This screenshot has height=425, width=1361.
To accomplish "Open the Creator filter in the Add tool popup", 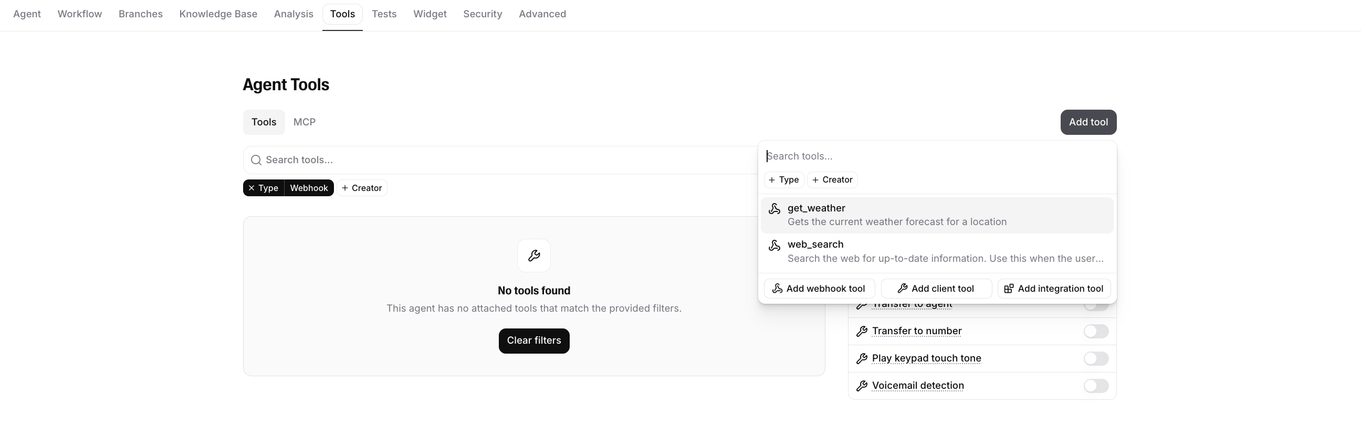I will click(x=832, y=180).
